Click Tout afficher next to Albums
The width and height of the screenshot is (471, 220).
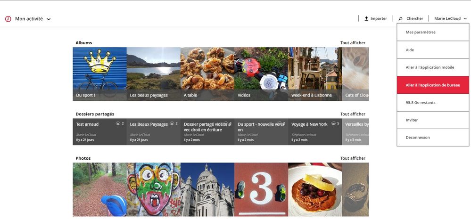click(x=353, y=43)
